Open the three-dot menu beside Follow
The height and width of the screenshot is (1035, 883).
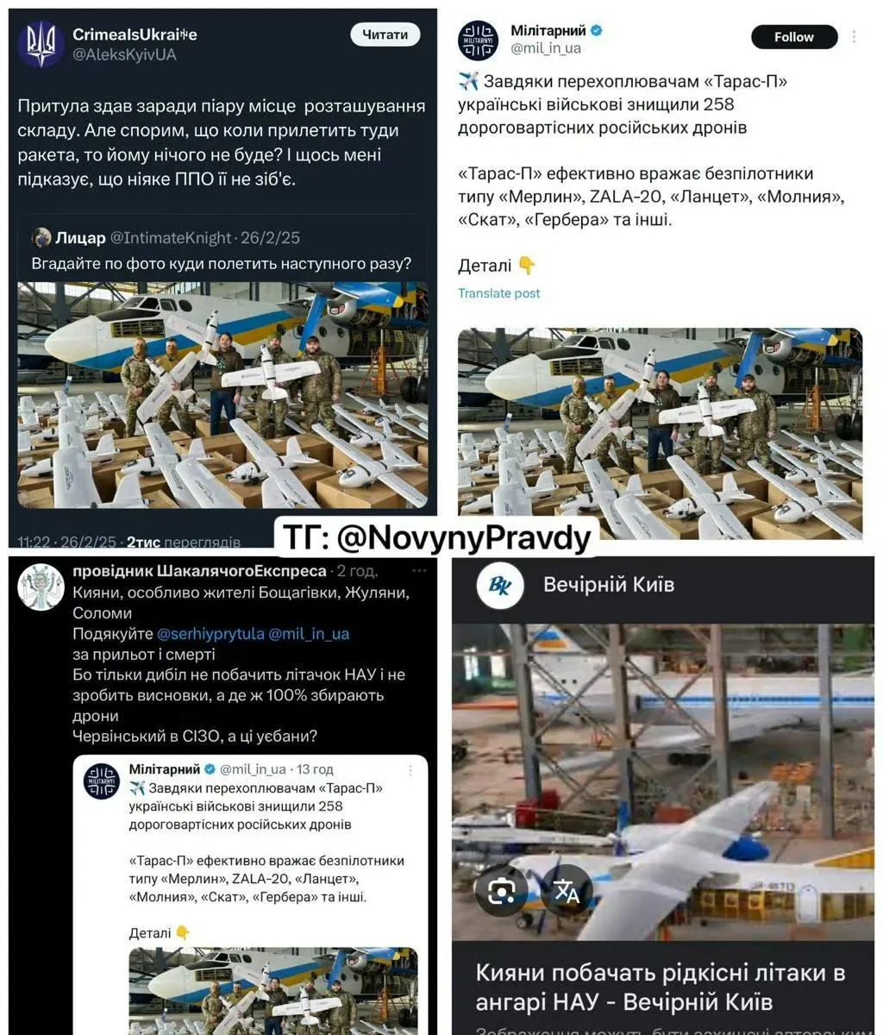tap(855, 37)
